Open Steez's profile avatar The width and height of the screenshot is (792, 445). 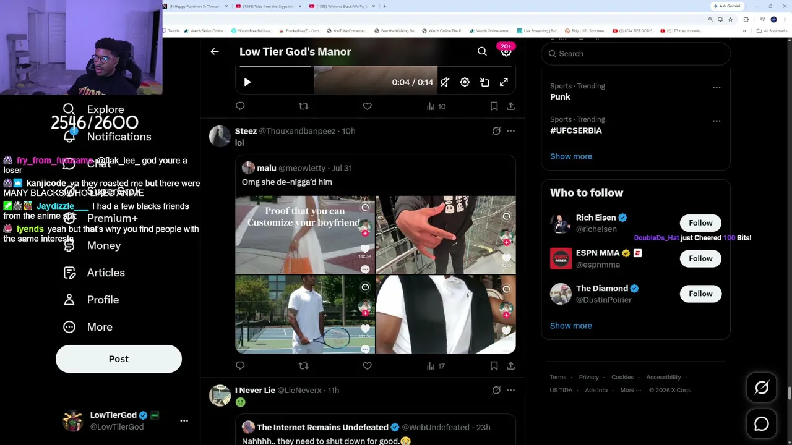[x=220, y=136]
